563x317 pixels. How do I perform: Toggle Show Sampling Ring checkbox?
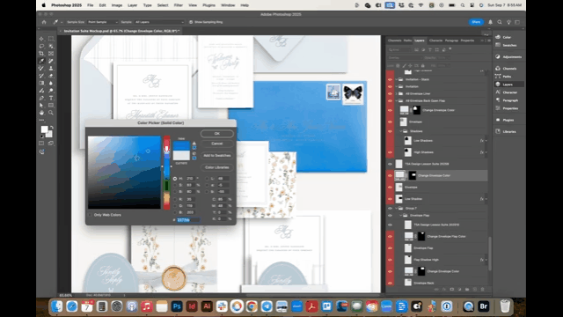[191, 22]
